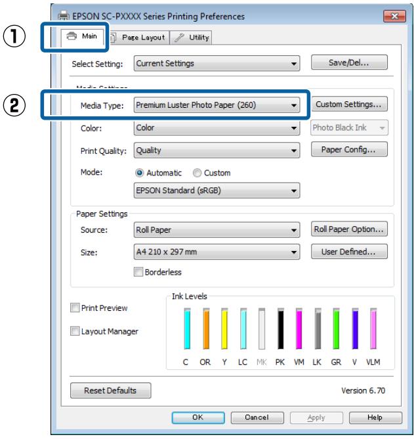Viewport: 414px width, 439px height.
Task: Open the paper Size dropdown
Action: (x=217, y=252)
